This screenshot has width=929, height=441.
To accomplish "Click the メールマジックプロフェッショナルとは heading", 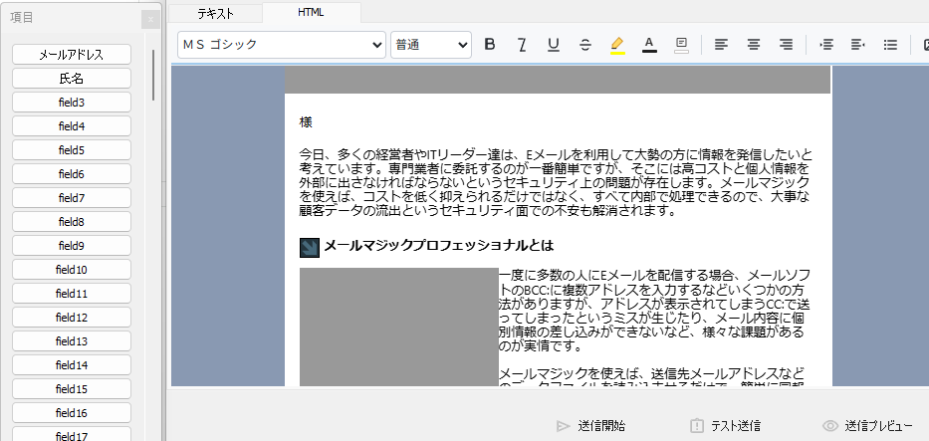I will pyautogui.click(x=438, y=245).
